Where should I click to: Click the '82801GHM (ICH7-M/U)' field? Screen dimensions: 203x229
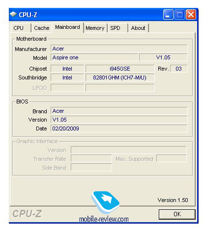pos(120,77)
